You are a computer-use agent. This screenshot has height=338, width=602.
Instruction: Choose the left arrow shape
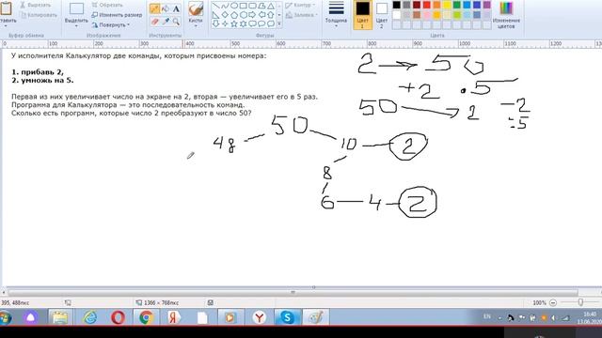[261, 15]
